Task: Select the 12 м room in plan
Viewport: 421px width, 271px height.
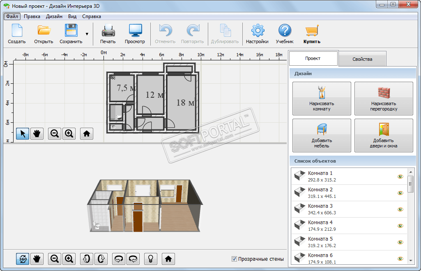Action: tap(151, 94)
